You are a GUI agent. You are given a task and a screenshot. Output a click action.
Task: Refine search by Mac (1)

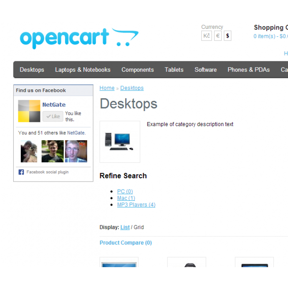tap(126, 198)
